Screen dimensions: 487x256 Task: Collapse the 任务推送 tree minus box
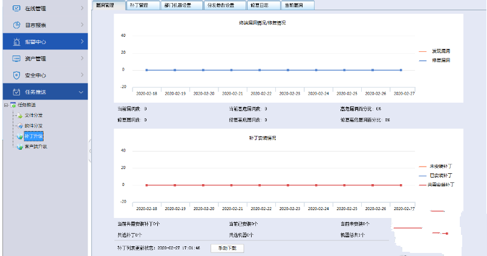click(x=6, y=105)
